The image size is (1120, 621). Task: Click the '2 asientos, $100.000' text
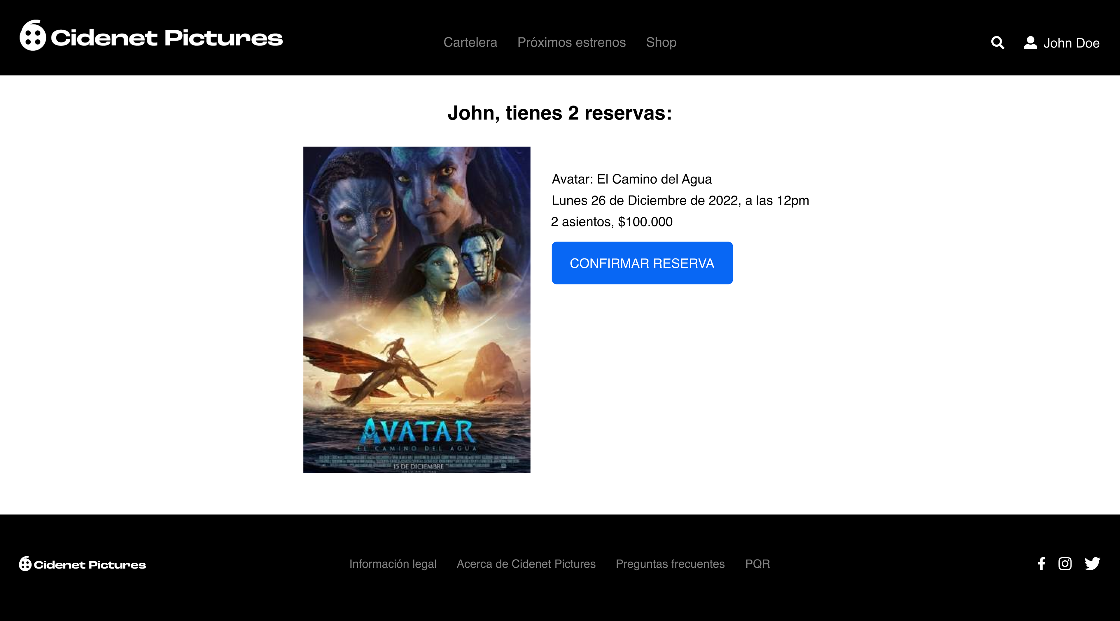point(612,221)
